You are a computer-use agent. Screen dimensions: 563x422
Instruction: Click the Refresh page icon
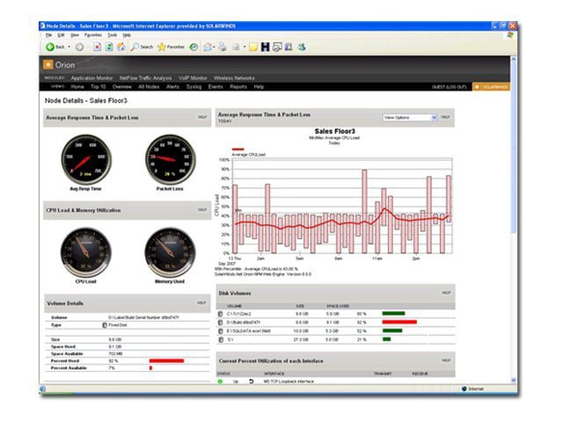tap(108, 47)
